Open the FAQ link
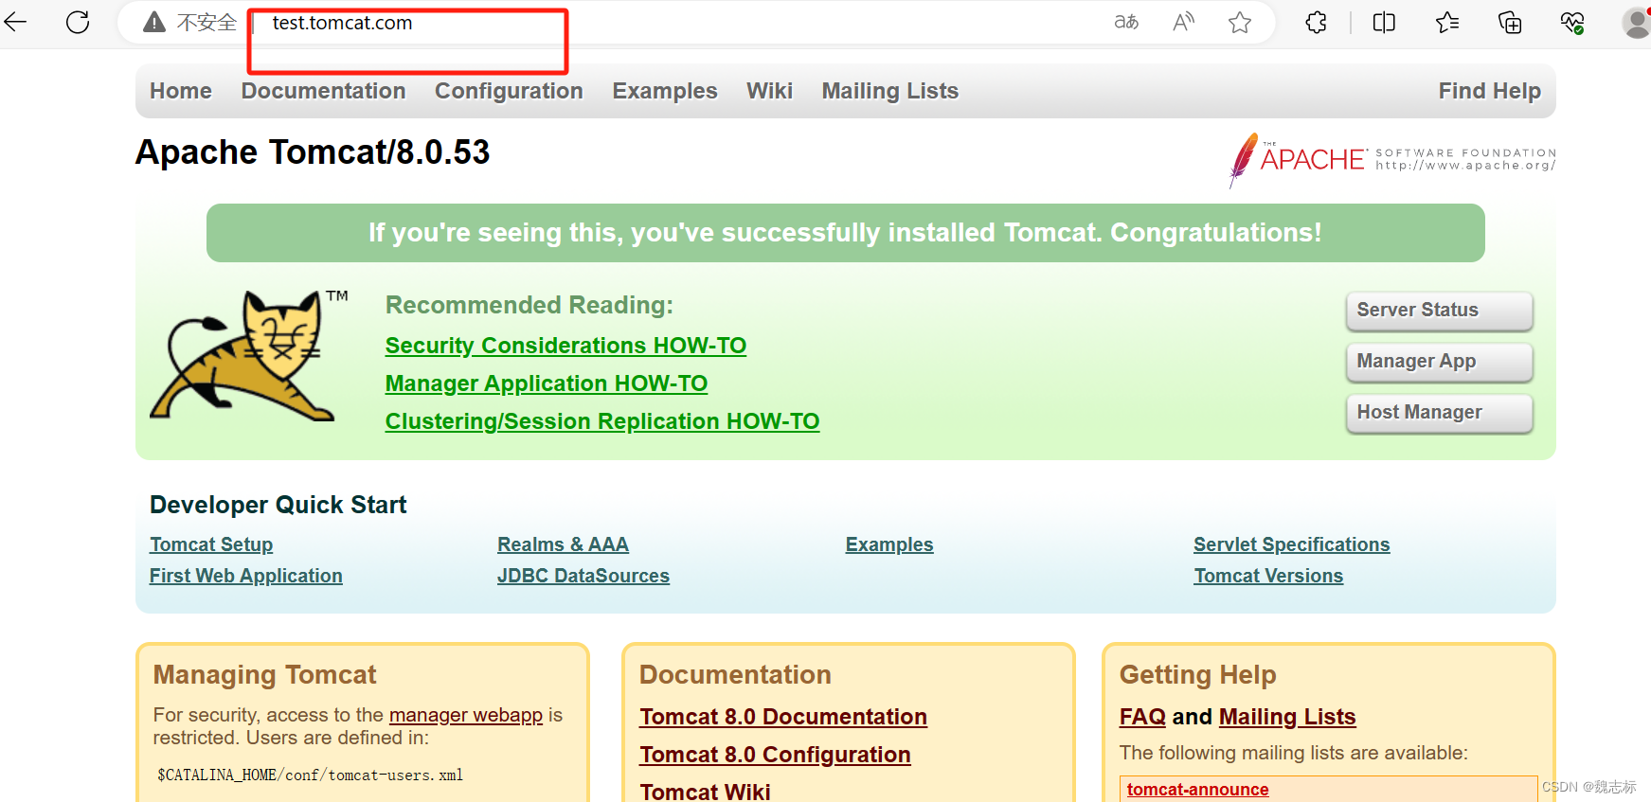 tap(1142, 717)
